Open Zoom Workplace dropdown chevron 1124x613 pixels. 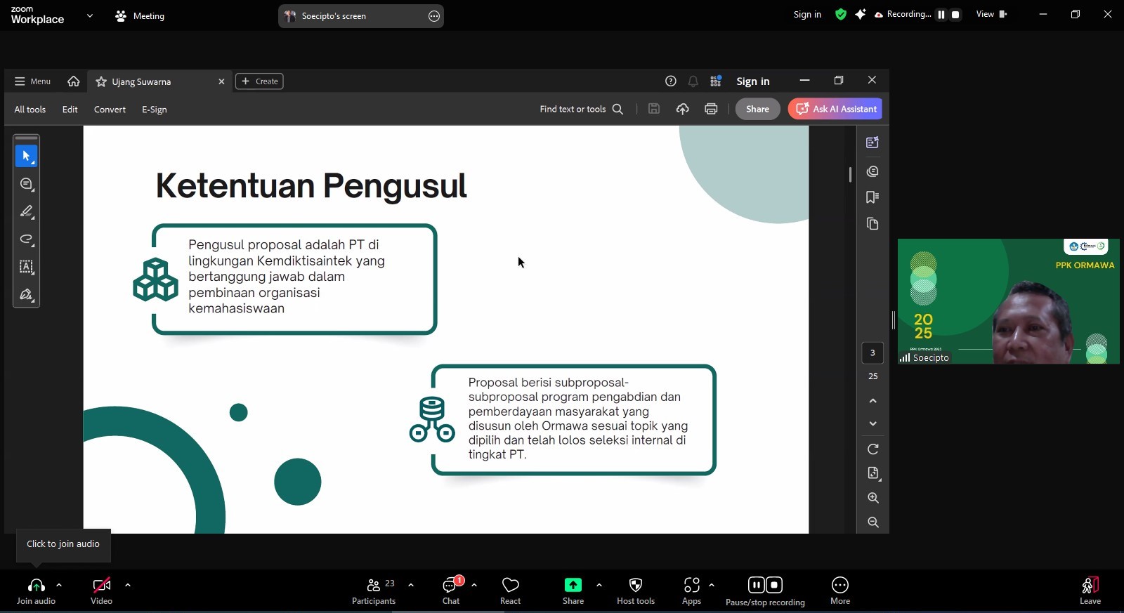tap(89, 15)
